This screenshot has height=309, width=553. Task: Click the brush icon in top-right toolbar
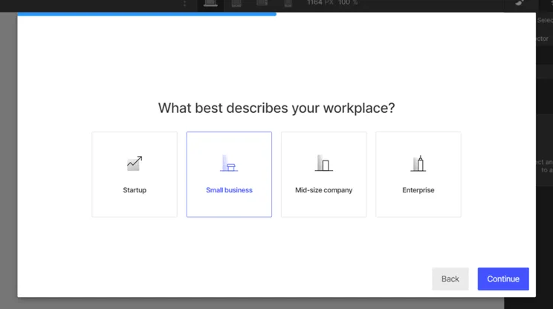pos(520,3)
